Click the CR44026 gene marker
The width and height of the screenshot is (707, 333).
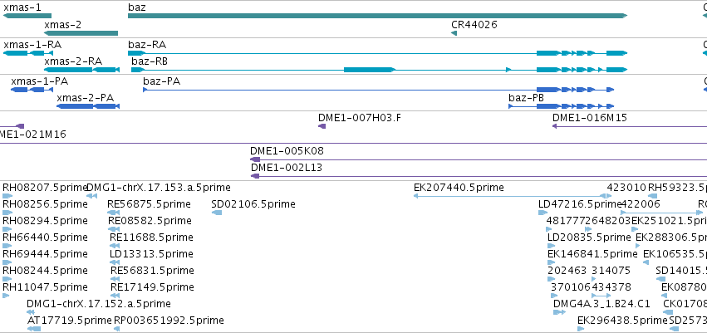click(454, 33)
